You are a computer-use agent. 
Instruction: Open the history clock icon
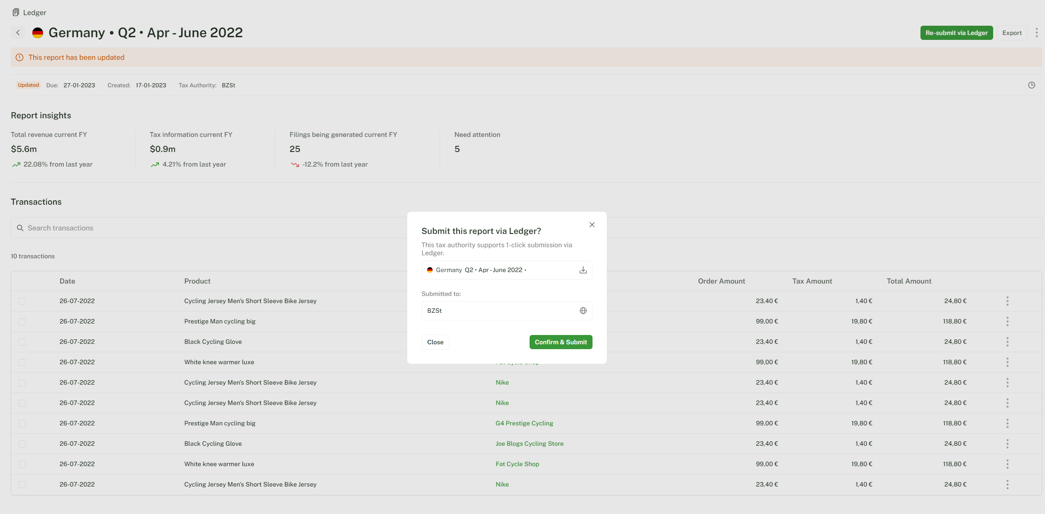click(x=1031, y=85)
